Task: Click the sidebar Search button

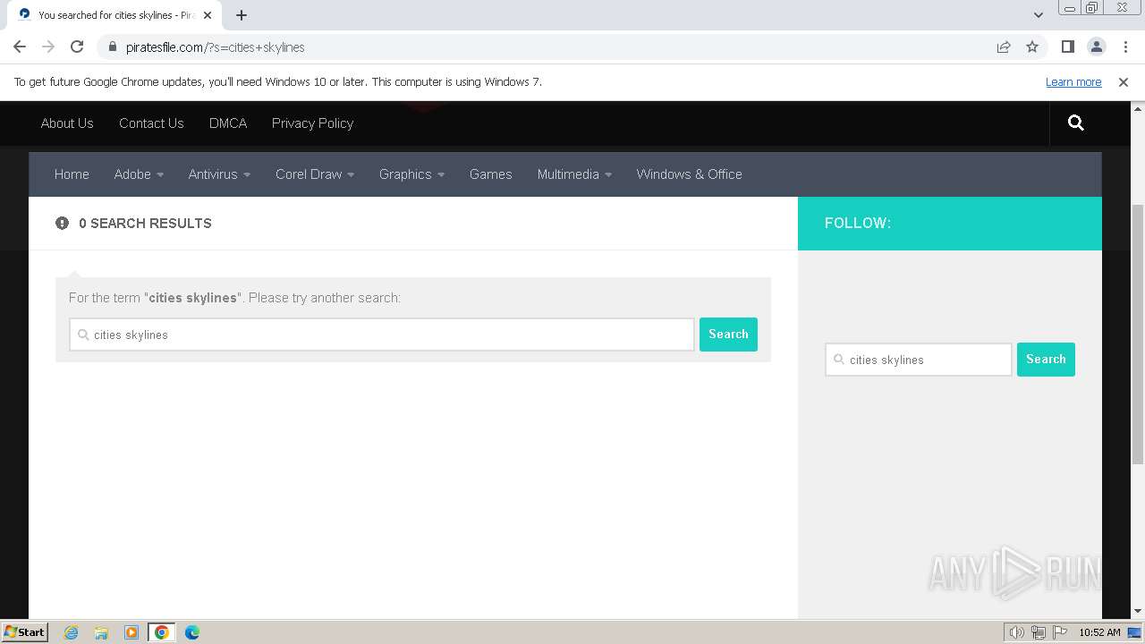Action: point(1046,360)
